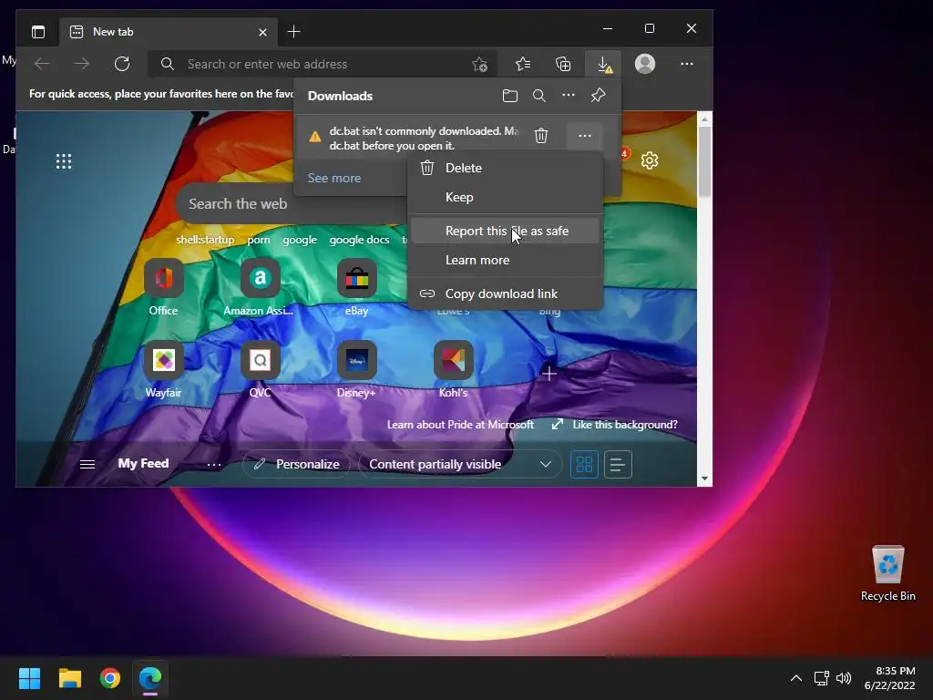This screenshot has height=700, width=933.
Task: Open the google recent search
Action: tap(300, 240)
